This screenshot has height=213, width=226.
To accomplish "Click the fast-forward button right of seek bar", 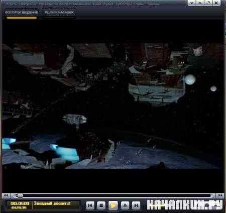I will (220, 195).
